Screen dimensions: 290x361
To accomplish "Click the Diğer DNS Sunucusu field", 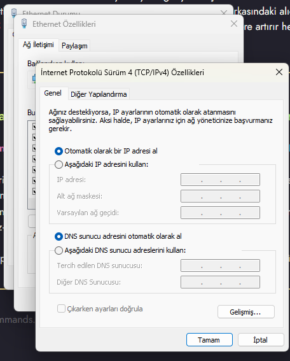I will pos(220,282).
